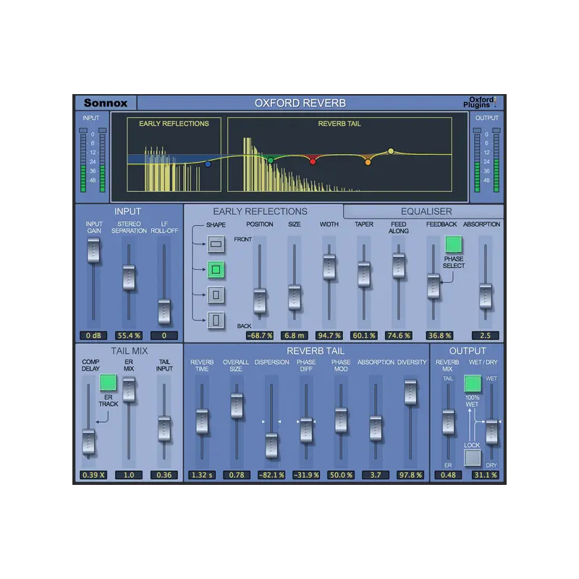Screen dimensions: 579x579
Task: Toggle the 100% Wet button
Action: point(473,384)
